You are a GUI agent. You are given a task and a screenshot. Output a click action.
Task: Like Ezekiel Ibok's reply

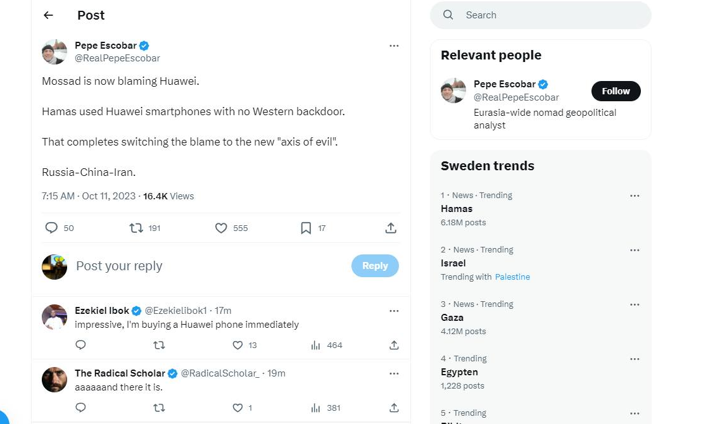pyautogui.click(x=237, y=345)
